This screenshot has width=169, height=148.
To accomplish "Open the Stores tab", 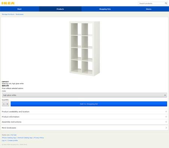I will pos(149,9).
